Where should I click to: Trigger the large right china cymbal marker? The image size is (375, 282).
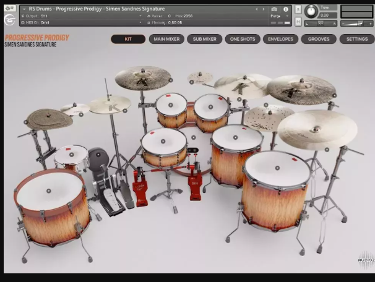coord(327,150)
